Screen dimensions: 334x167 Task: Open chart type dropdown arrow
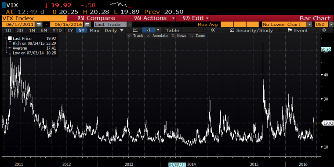pos(158,30)
